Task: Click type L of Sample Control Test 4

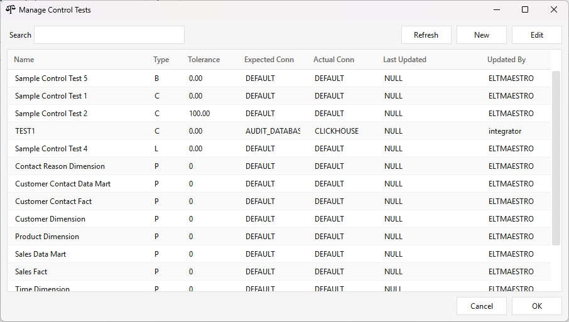Action: point(156,149)
